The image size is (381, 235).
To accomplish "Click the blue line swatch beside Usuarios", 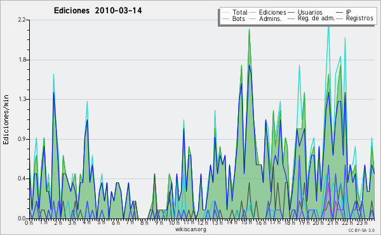I will tap(291, 13).
